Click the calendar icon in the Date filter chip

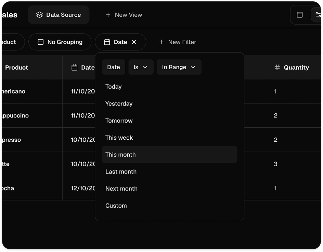[107, 42]
